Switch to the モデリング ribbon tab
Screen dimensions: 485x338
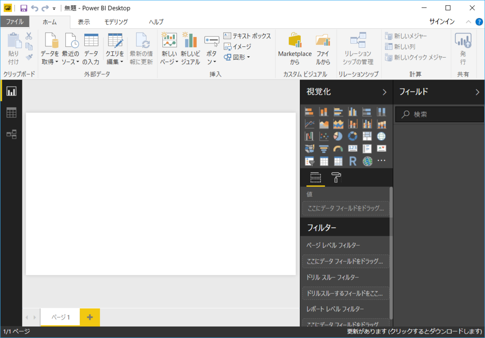tap(116, 22)
